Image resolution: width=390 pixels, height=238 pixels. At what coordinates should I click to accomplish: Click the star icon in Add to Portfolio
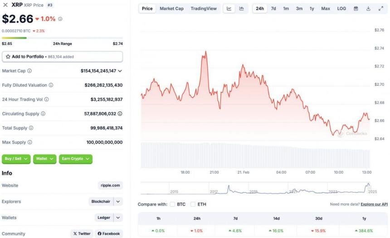[x=8, y=57]
